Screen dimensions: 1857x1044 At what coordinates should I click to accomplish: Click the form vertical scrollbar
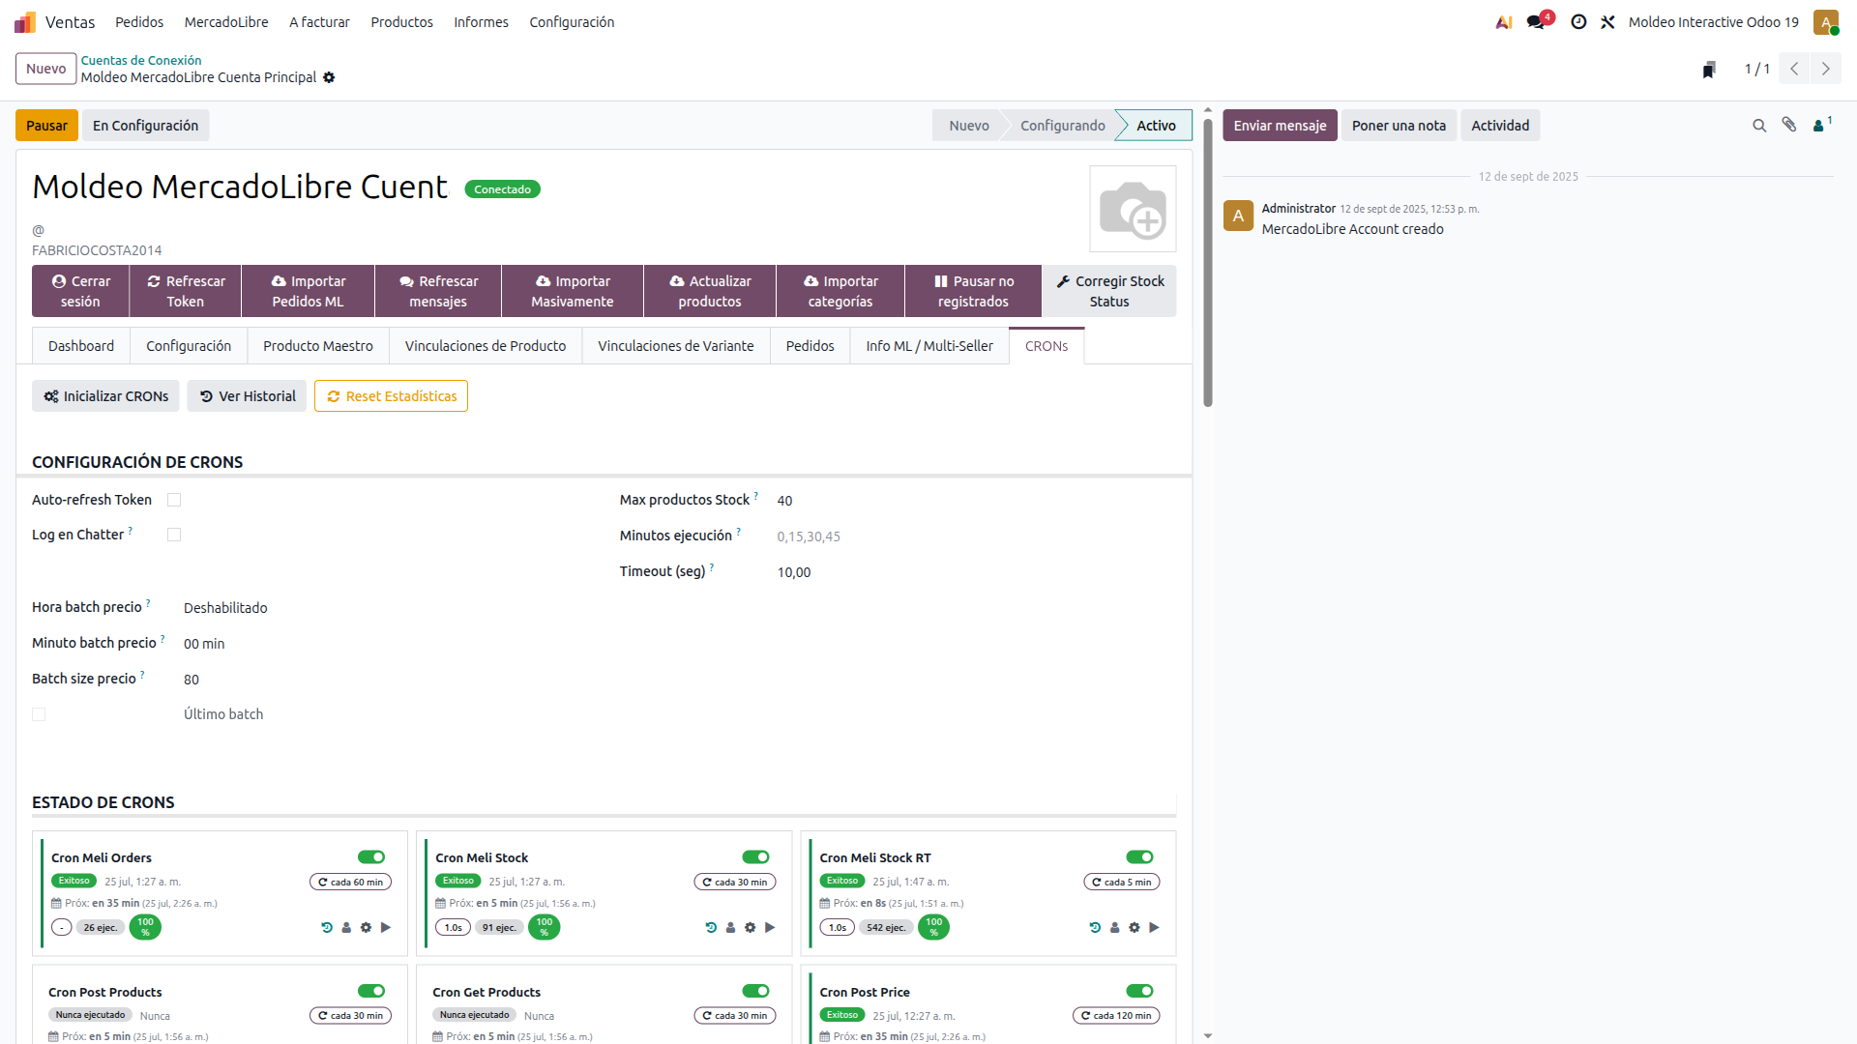pos(1207,261)
